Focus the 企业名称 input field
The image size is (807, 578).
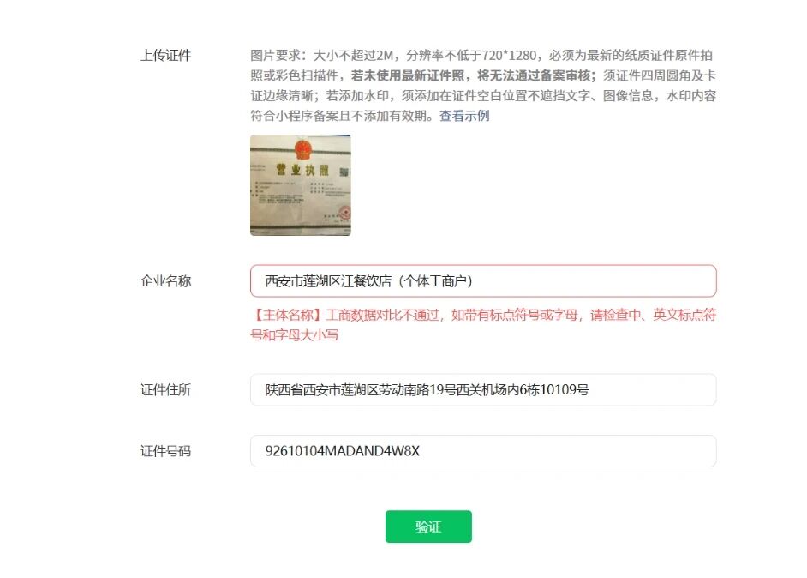point(483,280)
